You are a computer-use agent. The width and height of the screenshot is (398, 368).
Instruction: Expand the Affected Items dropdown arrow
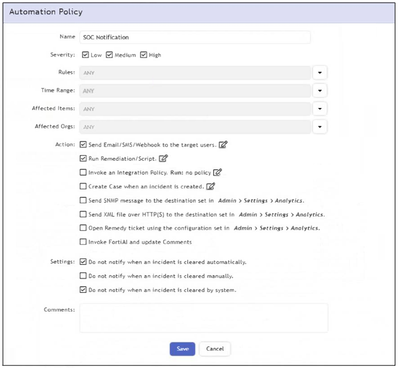pyautogui.click(x=320, y=109)
